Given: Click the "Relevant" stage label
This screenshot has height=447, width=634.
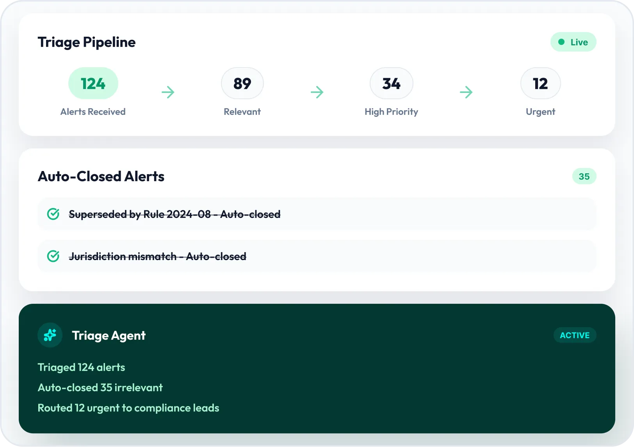Looking at the screenshot, I should coord(242,112).
